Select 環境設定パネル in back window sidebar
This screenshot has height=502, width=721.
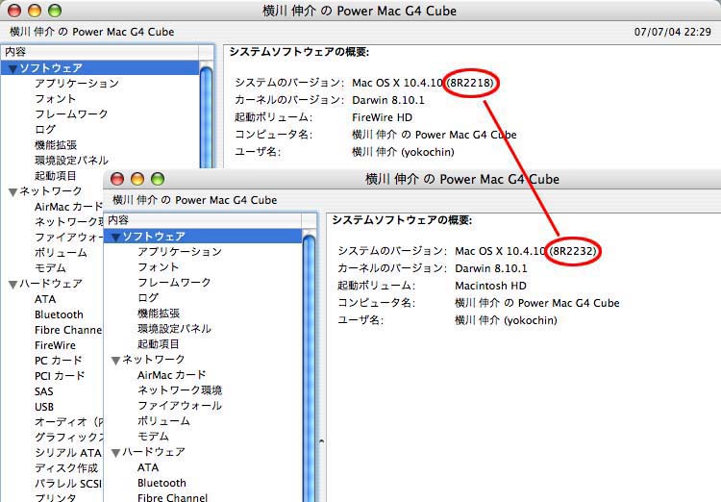71,161
